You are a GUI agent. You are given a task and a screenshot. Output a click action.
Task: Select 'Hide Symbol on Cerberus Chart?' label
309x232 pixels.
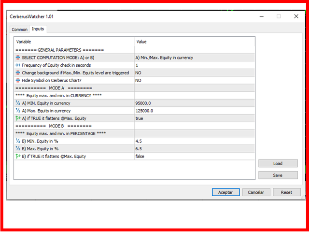pyautogui.click(x=52, y=80)
